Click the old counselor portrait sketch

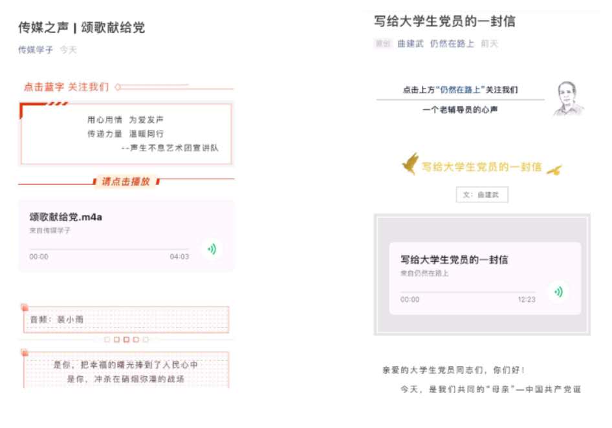(568, 98)
